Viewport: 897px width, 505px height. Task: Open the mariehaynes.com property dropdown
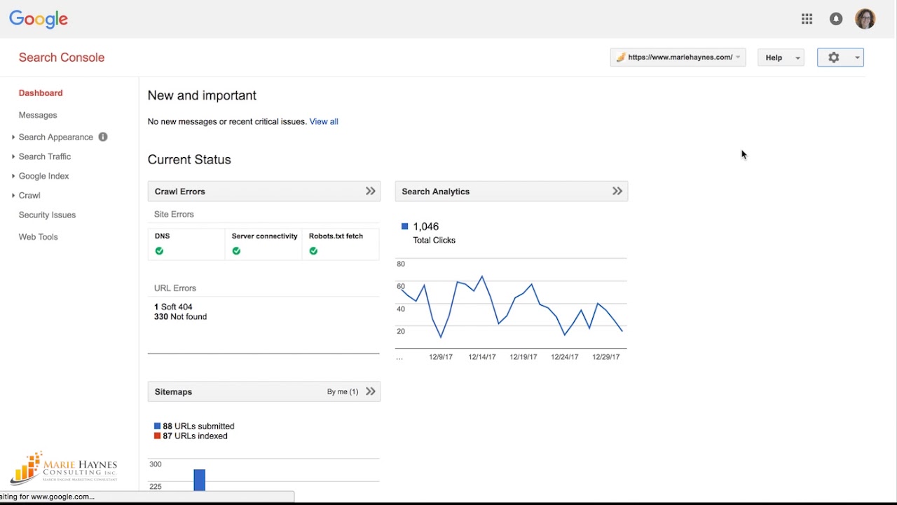[678, 58]
